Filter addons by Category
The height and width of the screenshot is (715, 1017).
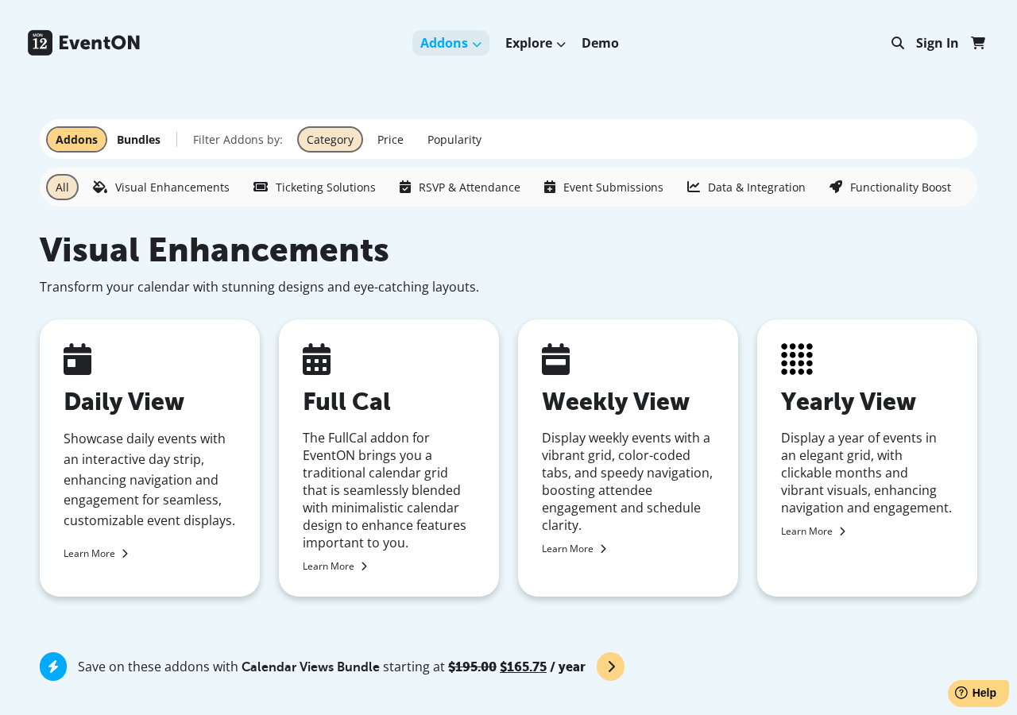(x=330, y=139)
